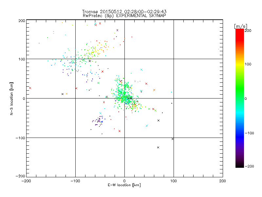Click the N-S axis tick label 200
This screenshot has width=262, height=197.
[22, 21]
